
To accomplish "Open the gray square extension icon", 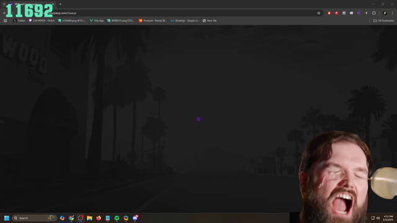I will point(344,13).
